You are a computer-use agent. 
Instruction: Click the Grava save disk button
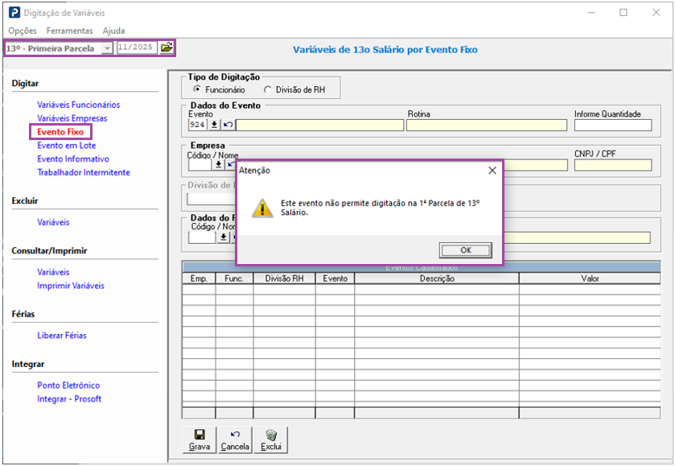pyautogui.click(x=200, y=439)
